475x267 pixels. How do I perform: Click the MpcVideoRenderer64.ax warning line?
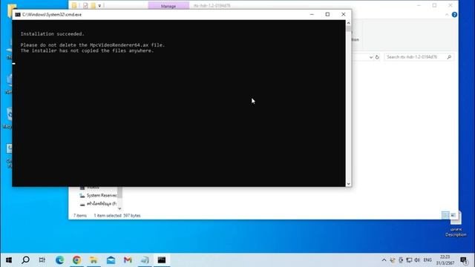tap(93, 45)
